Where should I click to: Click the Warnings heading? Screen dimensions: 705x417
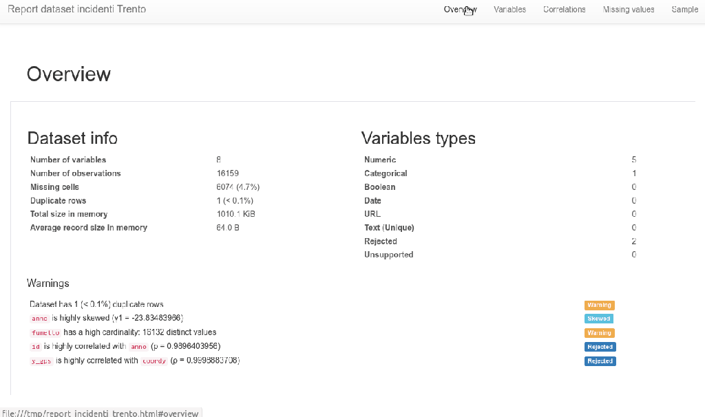pyautogui.click(x=48, y=283)
